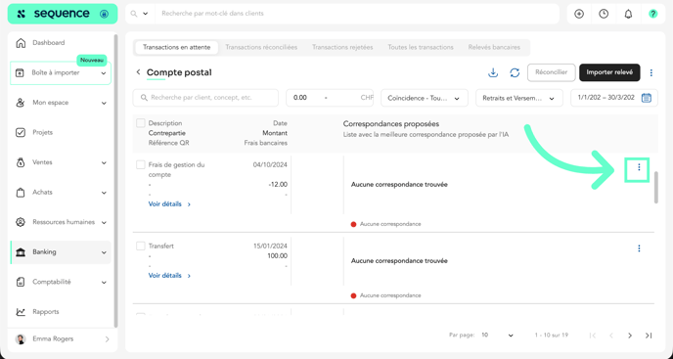Open the Retraits et Versements dropdown

pos(518,98)
